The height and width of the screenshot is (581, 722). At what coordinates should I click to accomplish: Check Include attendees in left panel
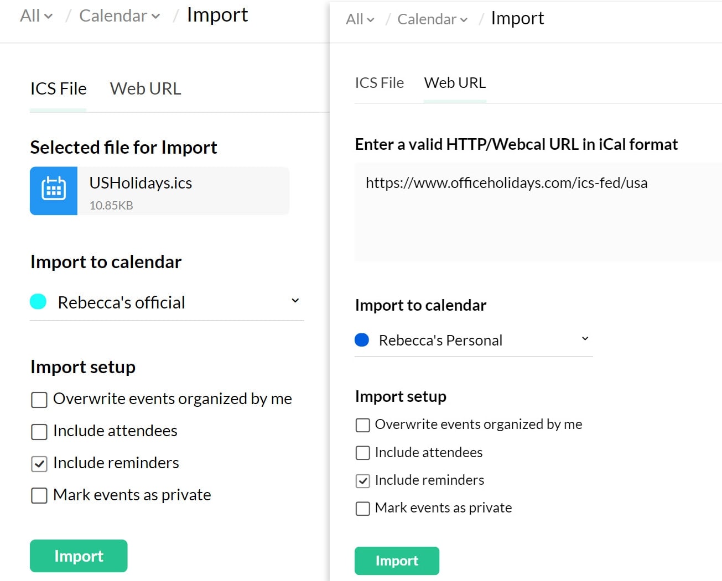(39, 432)
